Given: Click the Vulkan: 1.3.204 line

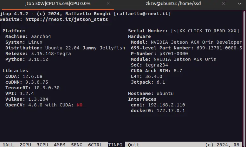Looking at the screenshot, I should click(x=27, y=99).
